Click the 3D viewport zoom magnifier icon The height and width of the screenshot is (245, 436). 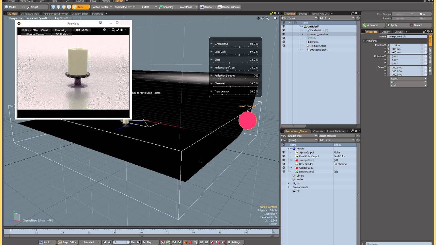click(x=267, y=18)
